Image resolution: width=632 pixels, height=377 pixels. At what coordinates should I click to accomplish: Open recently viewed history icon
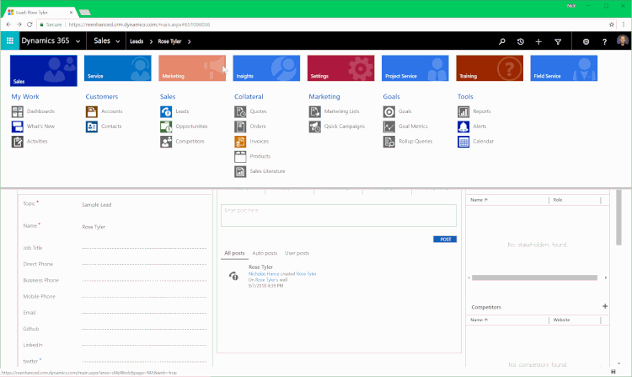click(521, 41)
